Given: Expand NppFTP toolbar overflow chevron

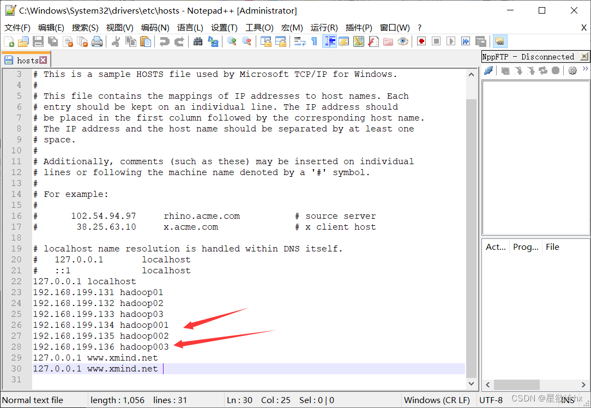Looking at the screenshot, I should [x=585, y=69].
